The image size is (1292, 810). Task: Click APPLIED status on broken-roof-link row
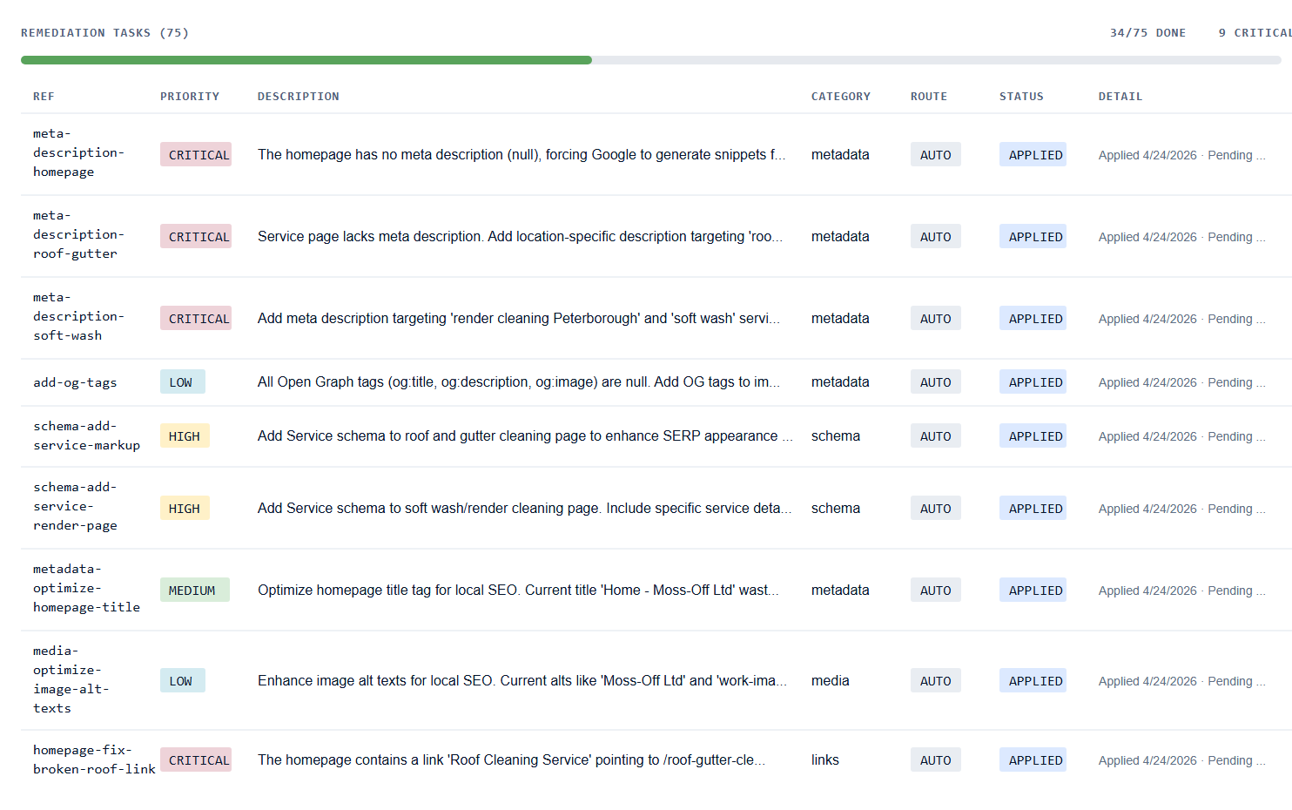click(x=1033, y=760)
